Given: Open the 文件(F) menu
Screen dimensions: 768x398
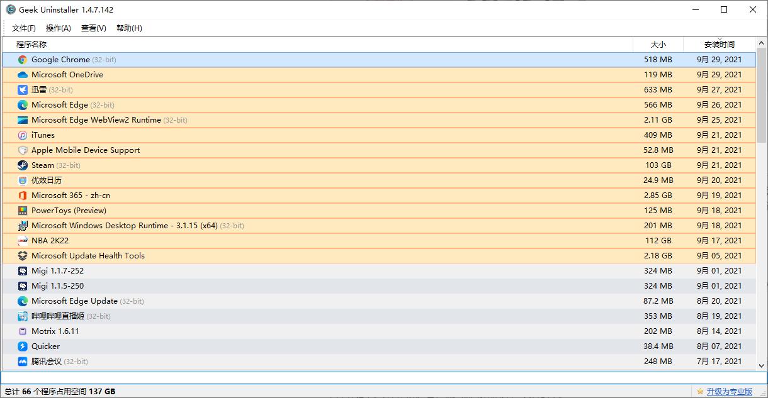Looking at the screenshot, I should (x=24, y=28).
